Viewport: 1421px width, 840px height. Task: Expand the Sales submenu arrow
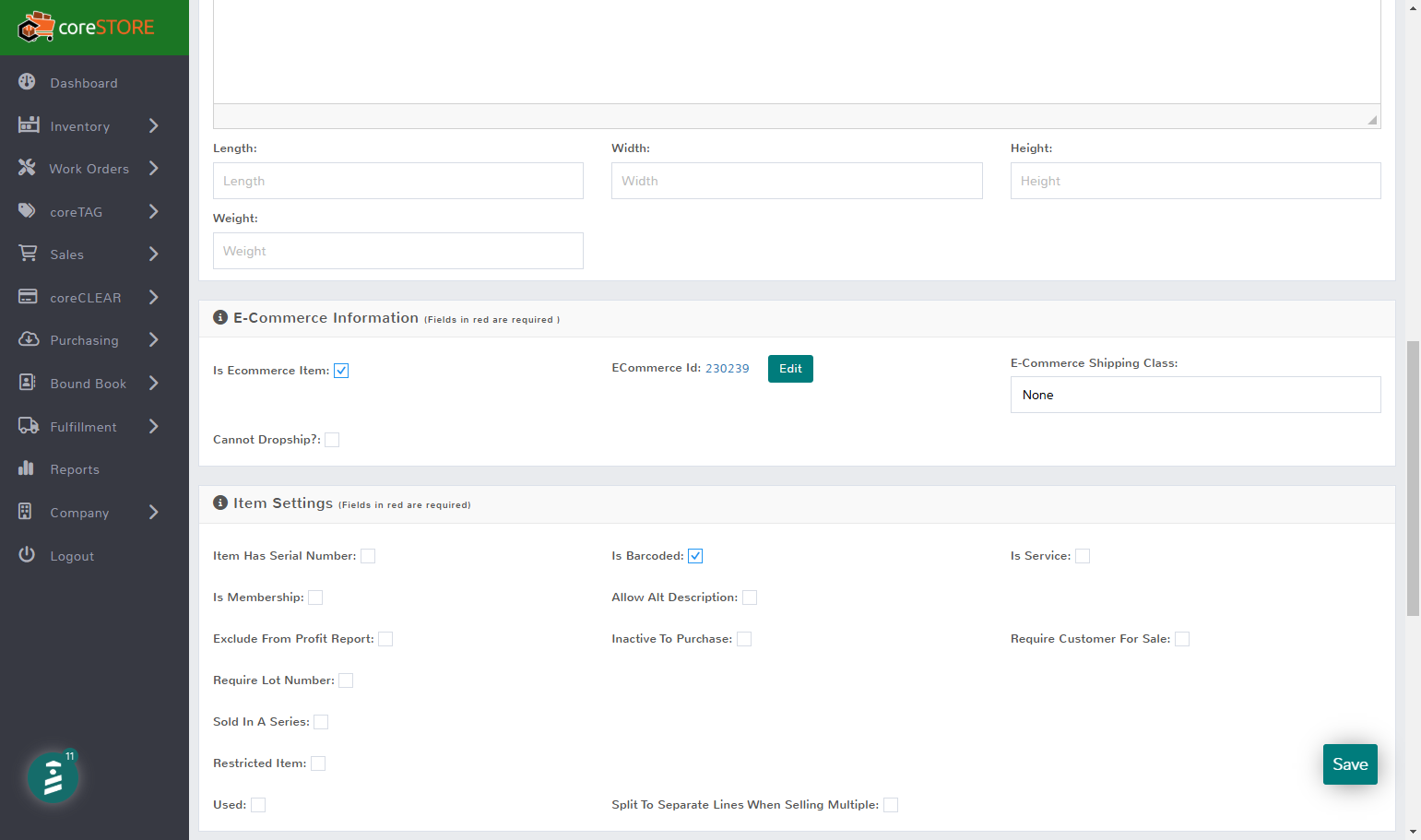pyautogui.click(x=154, y=254)
